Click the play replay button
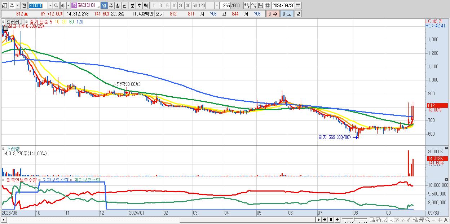Screen dimensions: 450x224 319,220
